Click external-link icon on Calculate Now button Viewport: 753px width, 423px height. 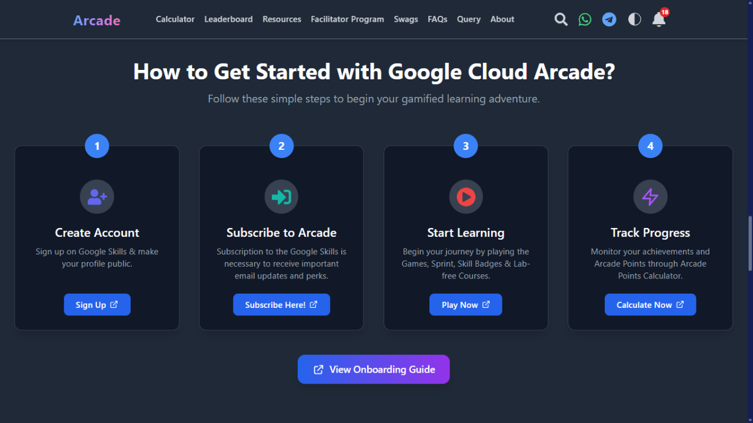680,304
